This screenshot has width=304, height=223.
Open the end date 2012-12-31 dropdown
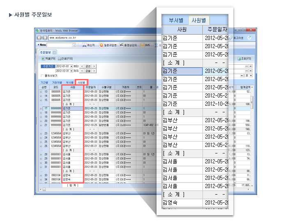(71, 71)
